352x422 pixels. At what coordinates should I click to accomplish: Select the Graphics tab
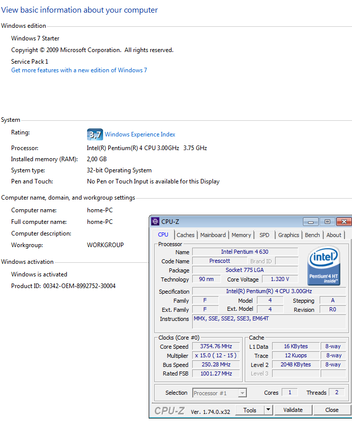coord(288,235)
